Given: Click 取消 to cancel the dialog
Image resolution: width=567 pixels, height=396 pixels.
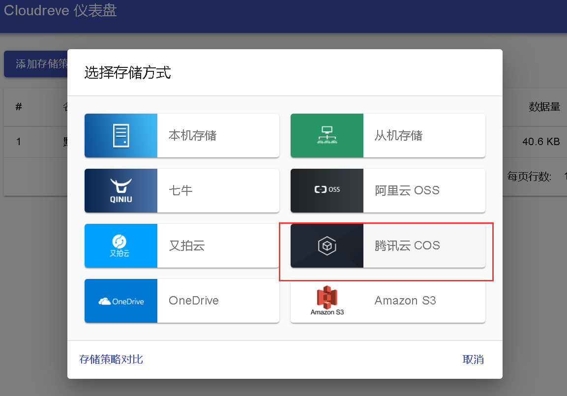Looking at the screenshot, I should (x=474, y=360).
